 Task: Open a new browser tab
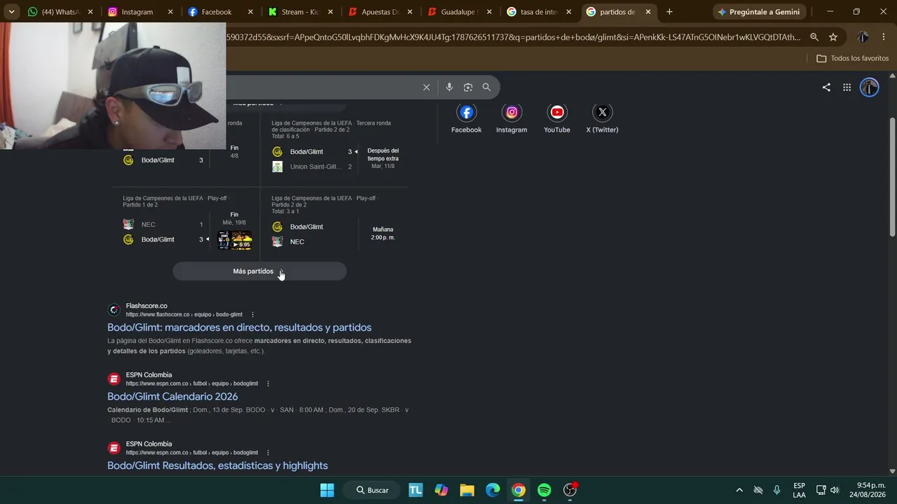point(669,12)
